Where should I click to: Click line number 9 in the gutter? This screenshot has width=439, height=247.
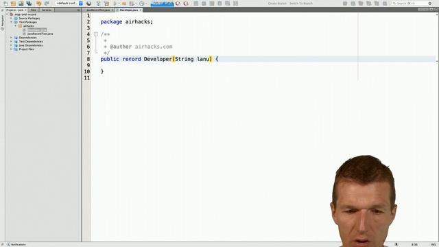click(x=88, y=65)
